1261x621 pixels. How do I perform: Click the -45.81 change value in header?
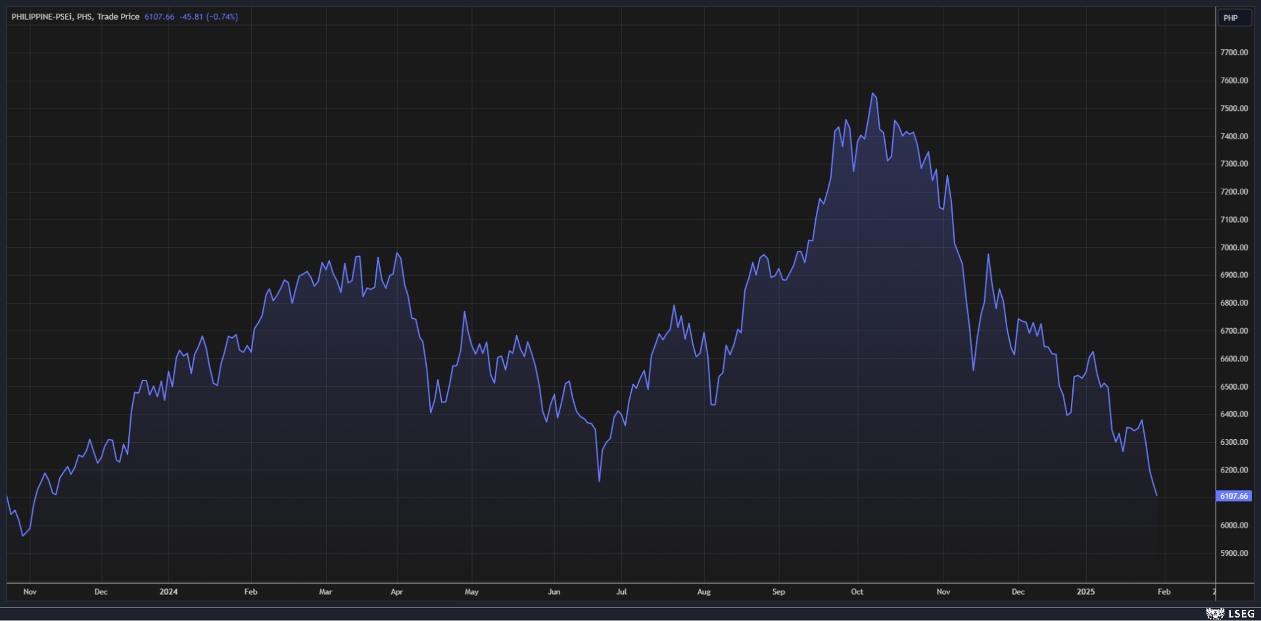click(191, 16)
